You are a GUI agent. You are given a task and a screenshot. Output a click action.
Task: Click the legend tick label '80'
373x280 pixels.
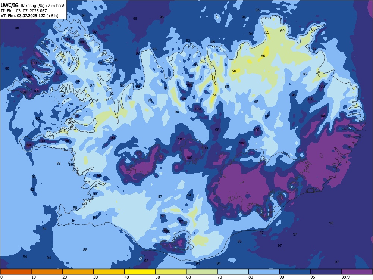tap(251, 277)
